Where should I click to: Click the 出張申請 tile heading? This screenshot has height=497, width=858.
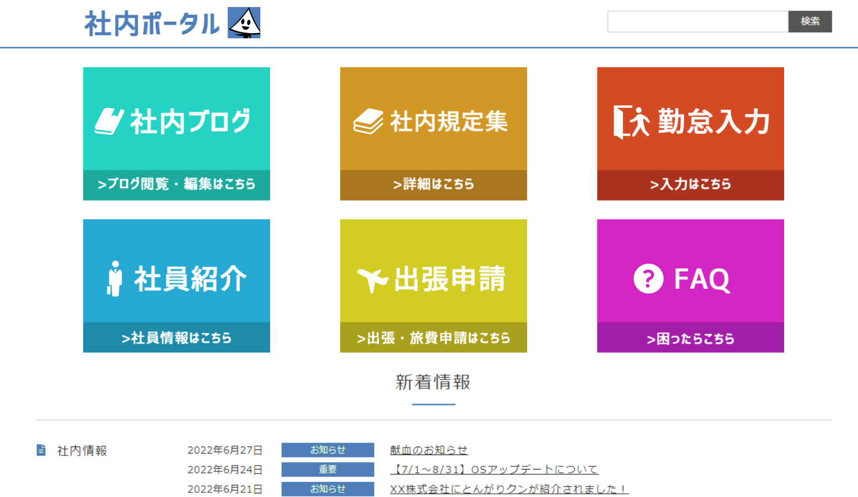click(450, 279)
